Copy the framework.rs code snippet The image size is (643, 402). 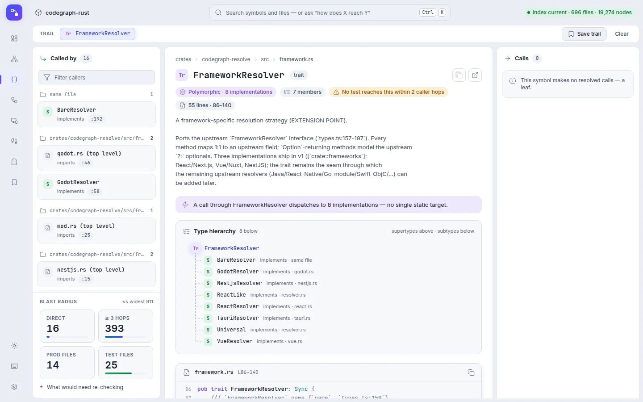471,373
